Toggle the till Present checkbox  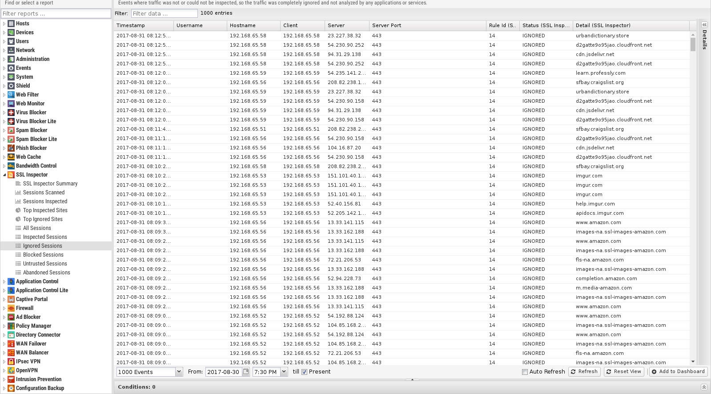(x=305, y=372)
